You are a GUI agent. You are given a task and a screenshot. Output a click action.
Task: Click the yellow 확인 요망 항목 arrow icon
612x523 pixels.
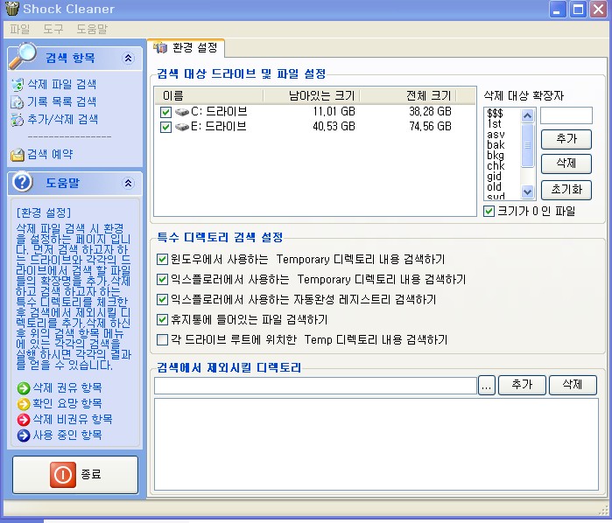23,403
